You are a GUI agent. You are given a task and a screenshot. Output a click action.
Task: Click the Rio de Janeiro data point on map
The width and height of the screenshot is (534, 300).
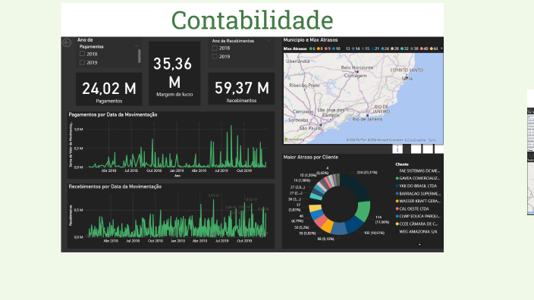click(x=367, y=116)
